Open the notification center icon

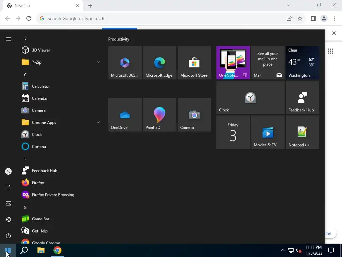click(x=331, y=250)
